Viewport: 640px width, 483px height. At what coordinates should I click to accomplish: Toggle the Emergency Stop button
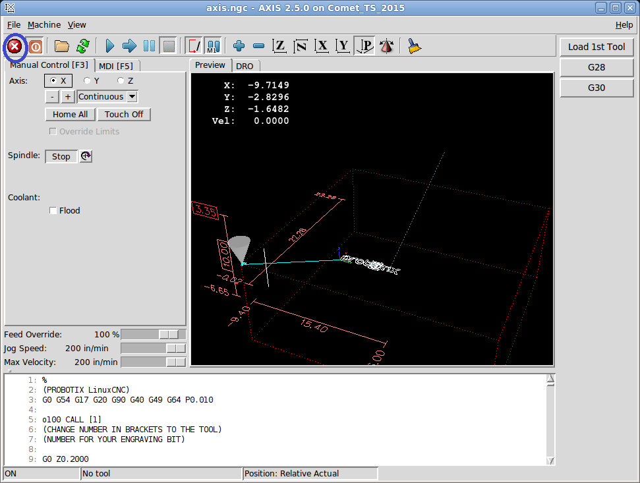coord(15,46)
